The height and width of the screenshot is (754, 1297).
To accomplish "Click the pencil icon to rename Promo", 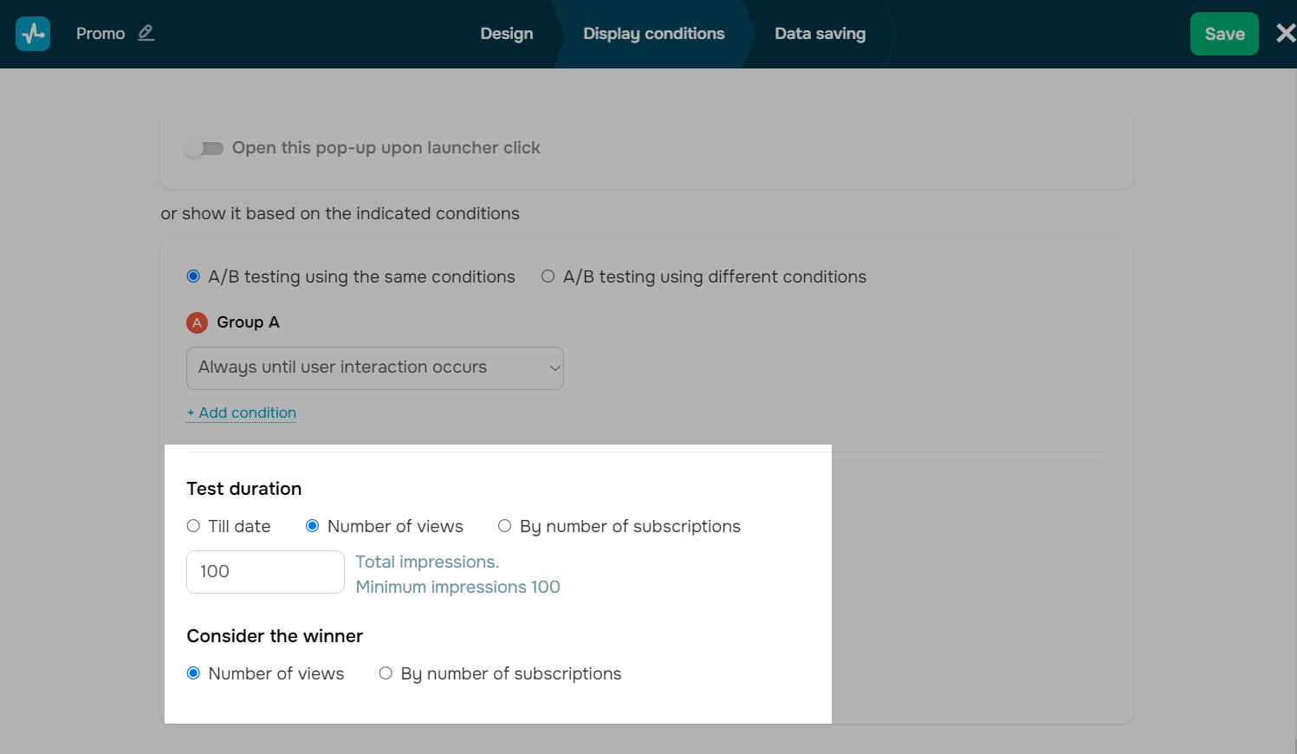I will pyautogui.click(x=146, y=33).
